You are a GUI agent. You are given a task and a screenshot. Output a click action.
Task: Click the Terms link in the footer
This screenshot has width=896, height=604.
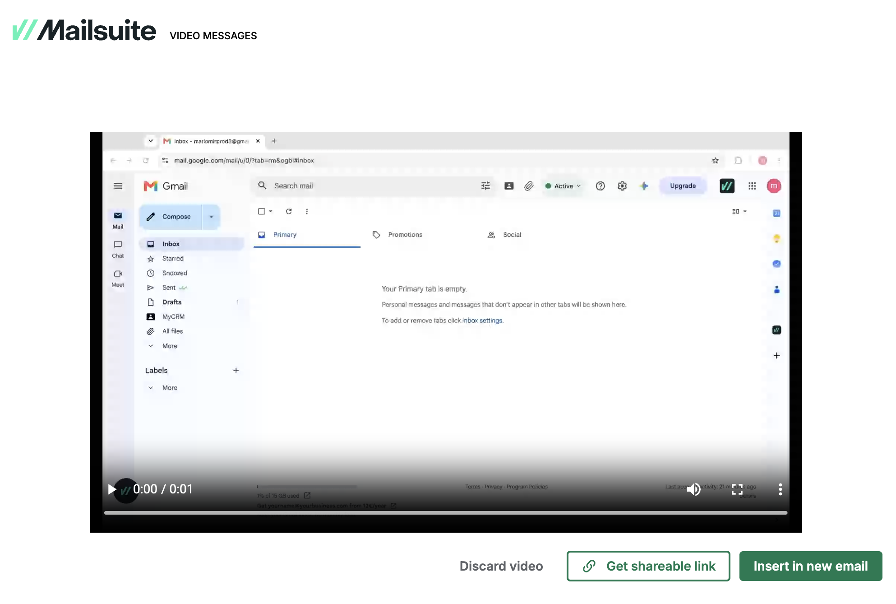[x=472, y=487]
